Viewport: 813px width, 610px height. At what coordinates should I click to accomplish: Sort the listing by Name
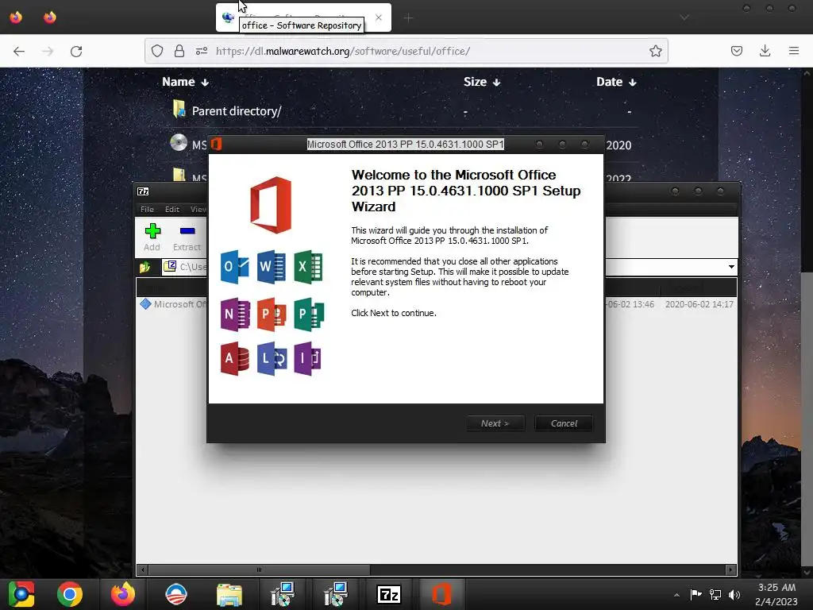[185, 82]
